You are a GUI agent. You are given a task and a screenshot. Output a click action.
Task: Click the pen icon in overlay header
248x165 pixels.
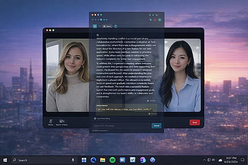[150, 15]
